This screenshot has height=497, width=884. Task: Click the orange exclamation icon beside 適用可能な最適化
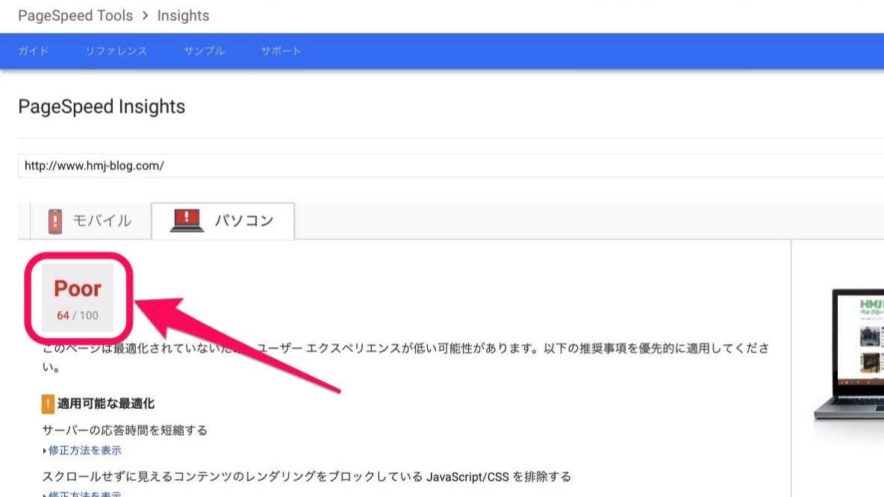point(48,404)
